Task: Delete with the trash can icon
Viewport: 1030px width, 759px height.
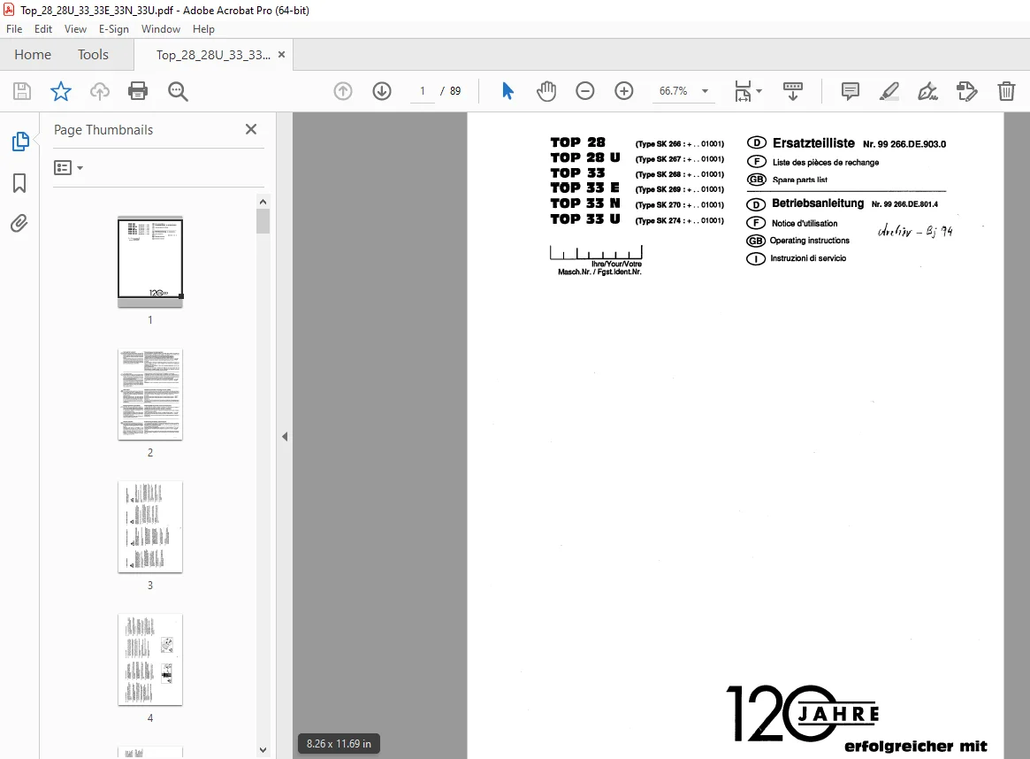Action: (x=1006, y=91)
